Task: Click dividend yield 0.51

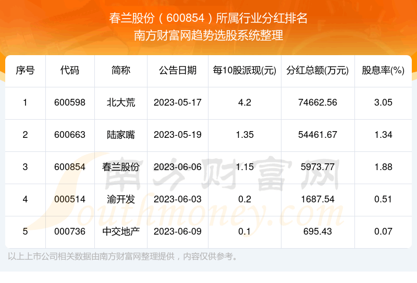Action: [x=383, y=199]
